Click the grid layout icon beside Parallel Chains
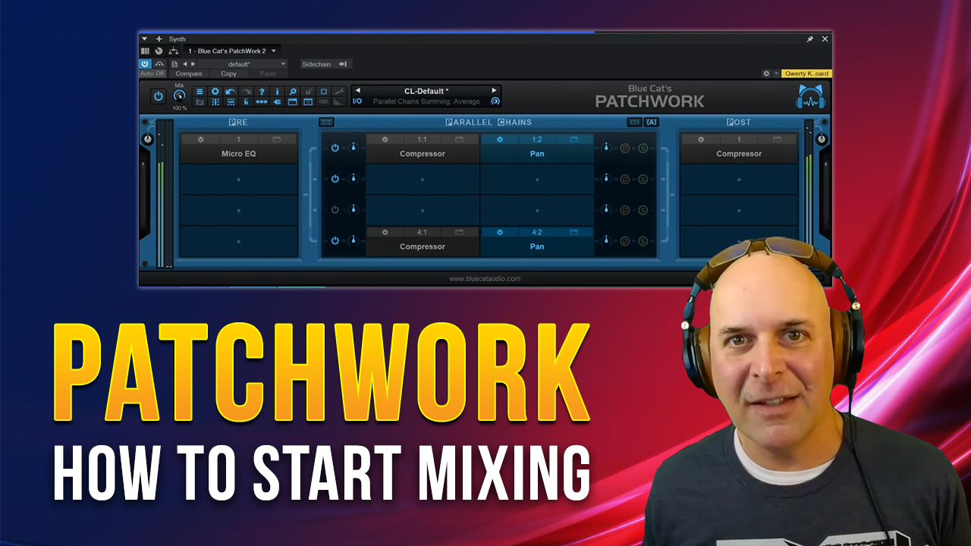Image resolution: width=971 pixels, height=546 pixels. coord(326,122)
